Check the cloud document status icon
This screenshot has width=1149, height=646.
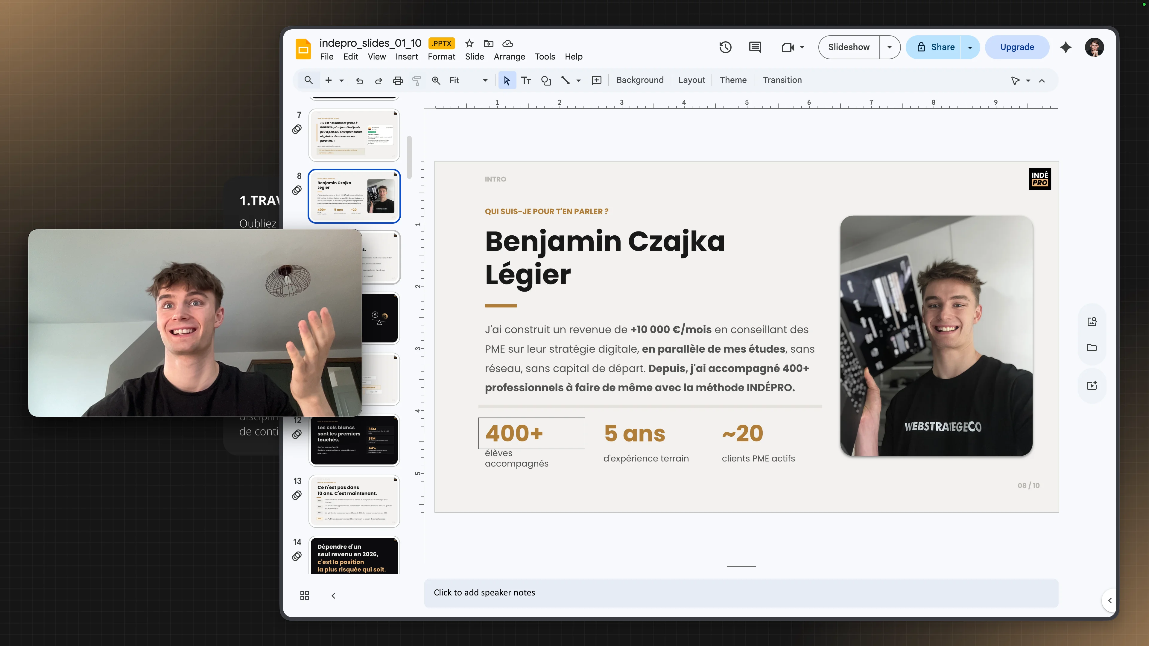pyautogui.click(x=507, y=43)
